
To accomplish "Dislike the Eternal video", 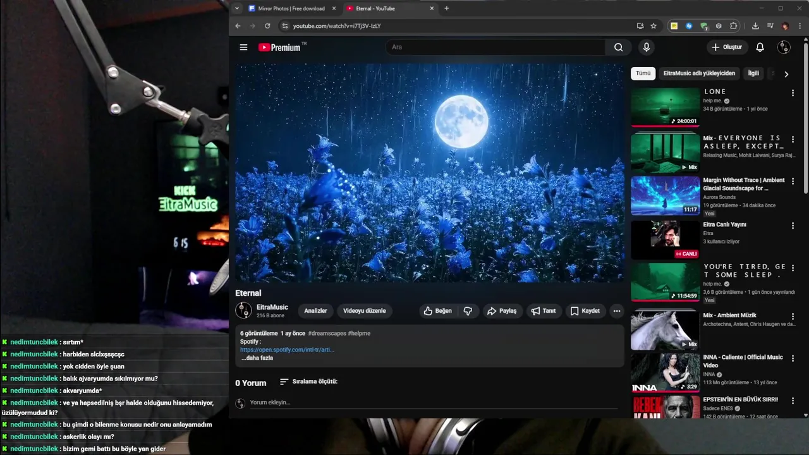I will point(468,311).
